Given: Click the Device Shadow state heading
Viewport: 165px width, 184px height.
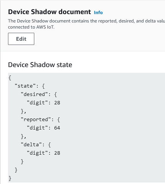Looking at the screenshot, I should point(40,65).
